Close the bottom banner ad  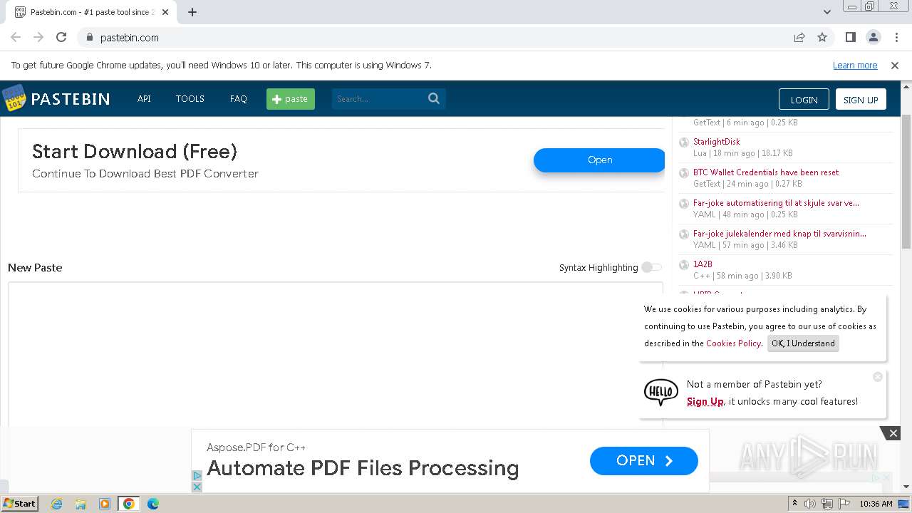pos(893,433)
